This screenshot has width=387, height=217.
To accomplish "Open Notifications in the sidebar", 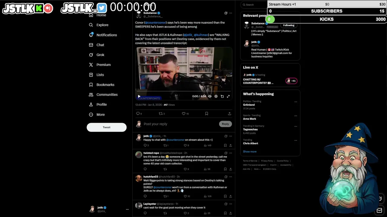I will 103,35.
